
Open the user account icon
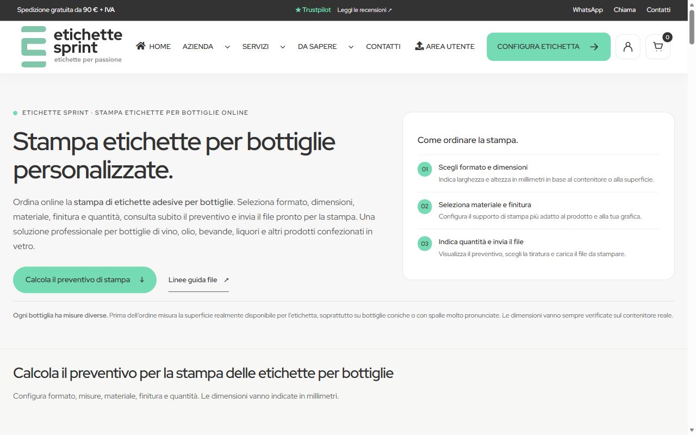628,47
